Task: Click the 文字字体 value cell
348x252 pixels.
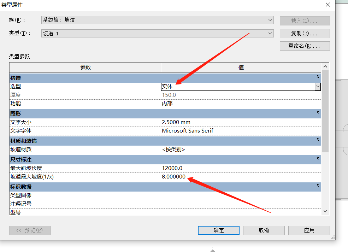Action: pos(240,131)
